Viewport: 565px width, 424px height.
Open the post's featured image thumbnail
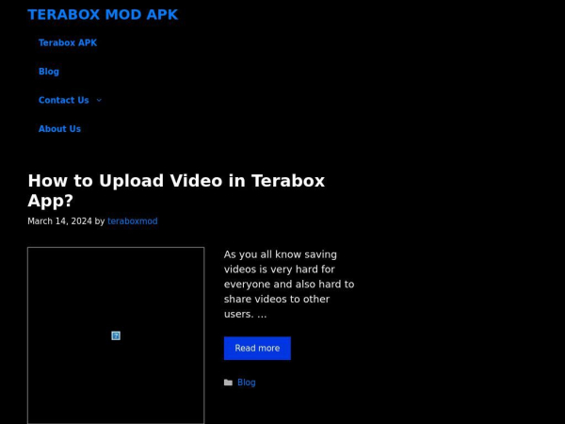116,335
